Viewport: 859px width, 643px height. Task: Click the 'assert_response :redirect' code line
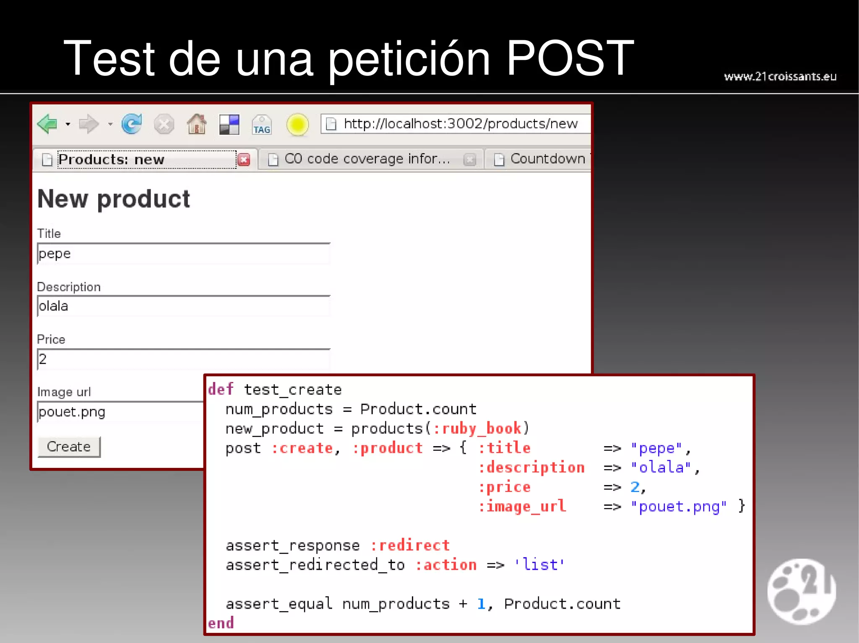point(338,545)
